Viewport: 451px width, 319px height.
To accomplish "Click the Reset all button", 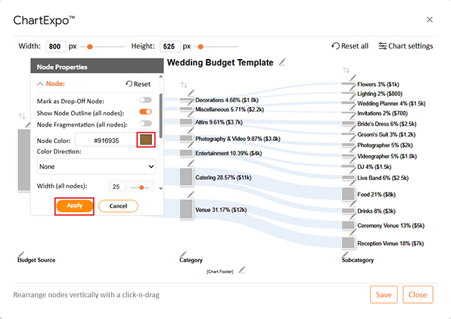I will (x=350, y=47).
